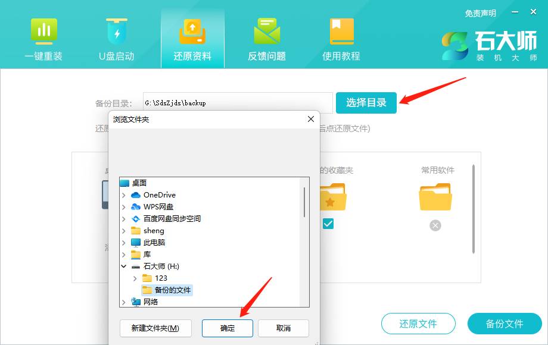Click 新建文件夹(M) button
548x345 pixels.
pos(155,328)
